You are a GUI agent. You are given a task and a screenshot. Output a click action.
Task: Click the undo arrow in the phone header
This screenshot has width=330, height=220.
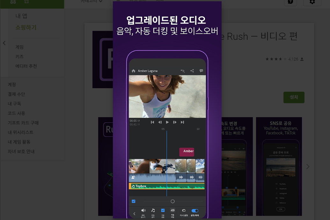[x=182, y=71]
